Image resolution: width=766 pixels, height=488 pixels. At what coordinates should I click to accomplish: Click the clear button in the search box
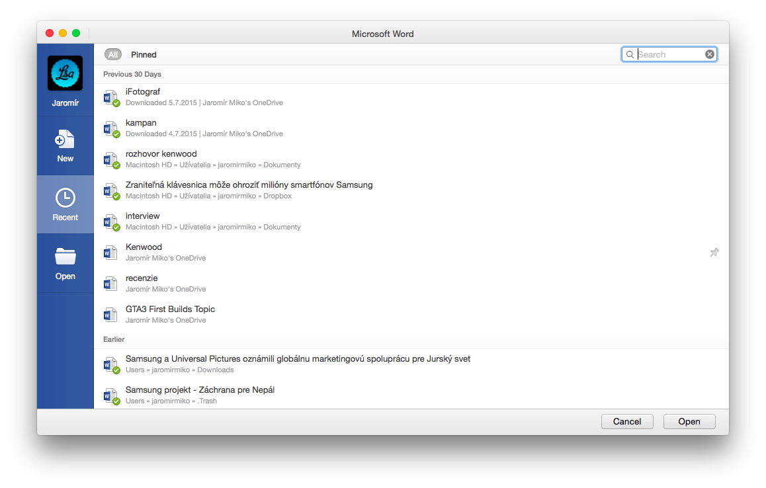point(710,54)
